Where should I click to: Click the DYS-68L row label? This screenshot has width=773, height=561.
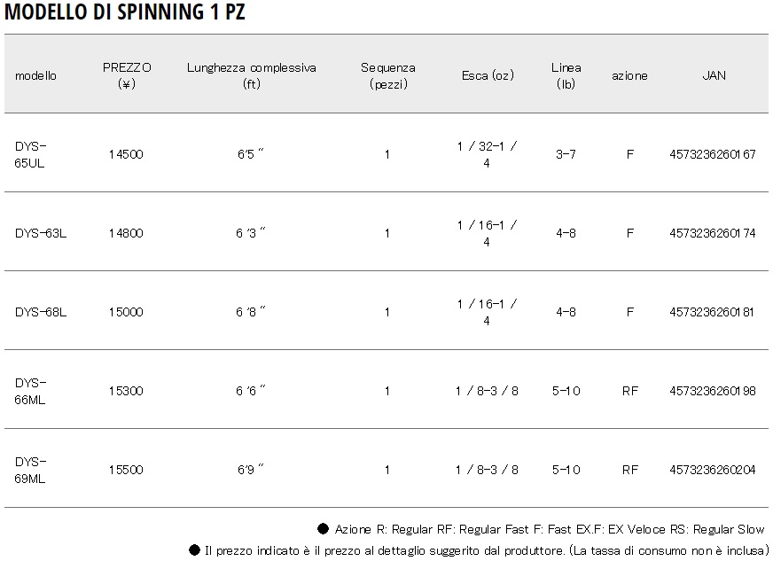pyautogui.click(x=41, y=312)
